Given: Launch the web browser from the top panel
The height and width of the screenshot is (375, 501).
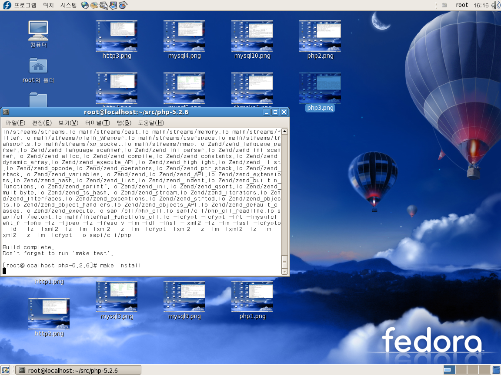Looking at the screenshot, I should [85, 5].
